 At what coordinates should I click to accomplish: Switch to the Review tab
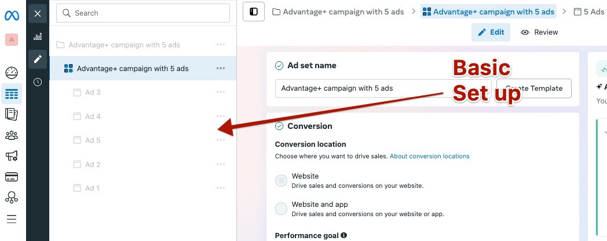click(540, 32)
